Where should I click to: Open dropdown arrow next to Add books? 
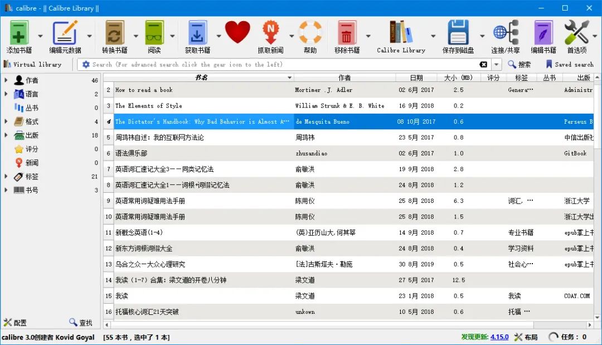point(40,36)
